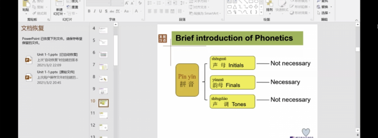The image size is (378, 138).
Task: Select the isosceles triangle shape
Action: tap(235, 7)
